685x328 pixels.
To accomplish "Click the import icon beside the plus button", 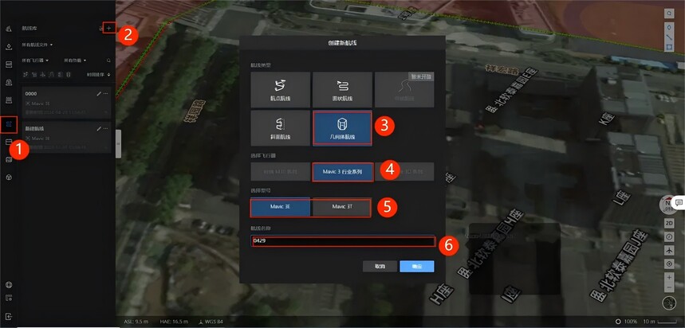I will (x=101, y=29).
